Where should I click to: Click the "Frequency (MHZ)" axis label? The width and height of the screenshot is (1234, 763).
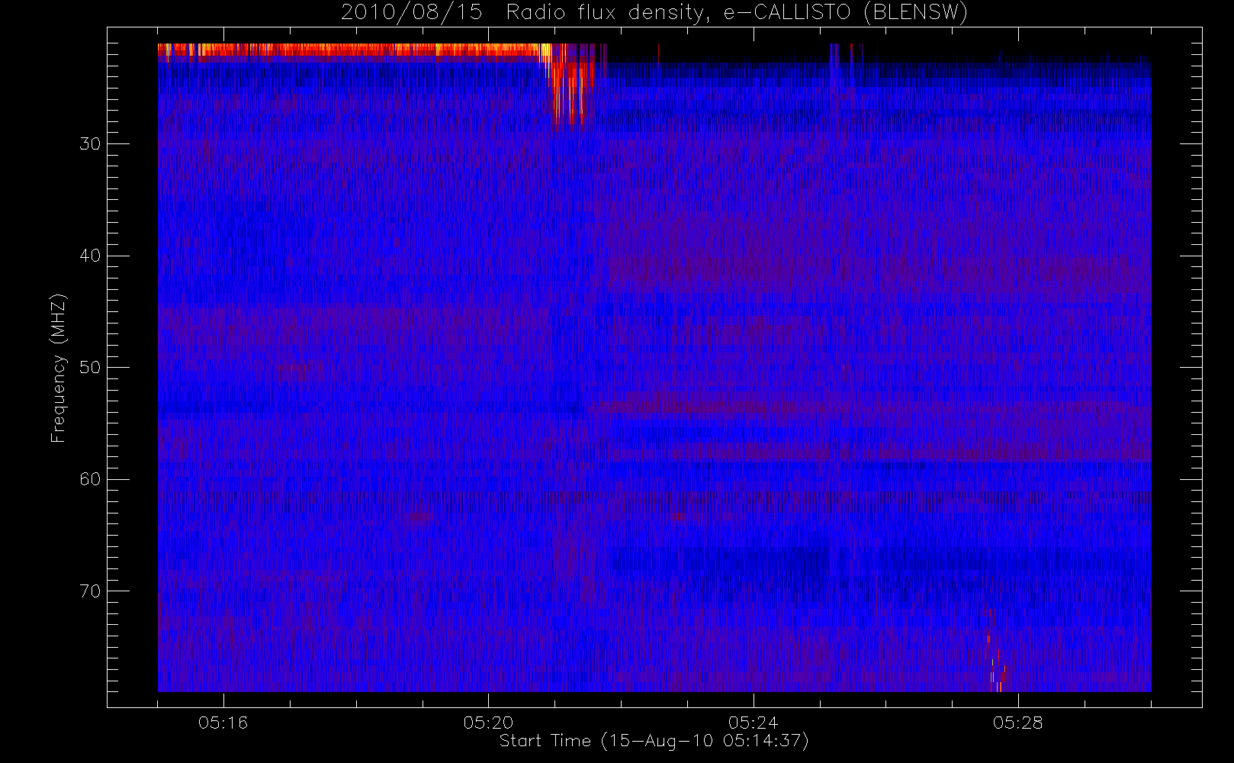pos(59,368)
